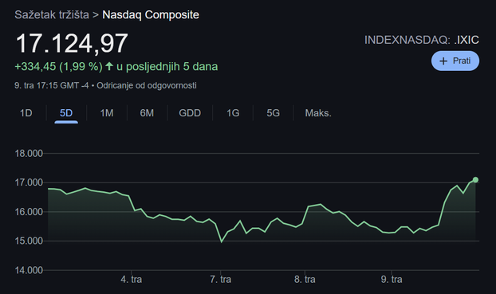
Task: Select the 1D time range tab
Action: [26, 113]
